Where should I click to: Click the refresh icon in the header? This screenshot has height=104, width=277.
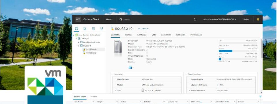pos(195,19)
